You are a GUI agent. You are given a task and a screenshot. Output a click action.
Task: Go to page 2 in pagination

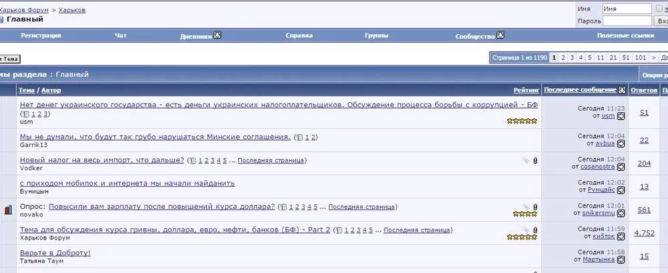coord(562,57)
